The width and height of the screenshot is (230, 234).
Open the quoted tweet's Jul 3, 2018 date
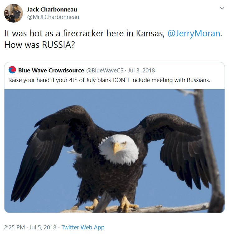(141, 70)
